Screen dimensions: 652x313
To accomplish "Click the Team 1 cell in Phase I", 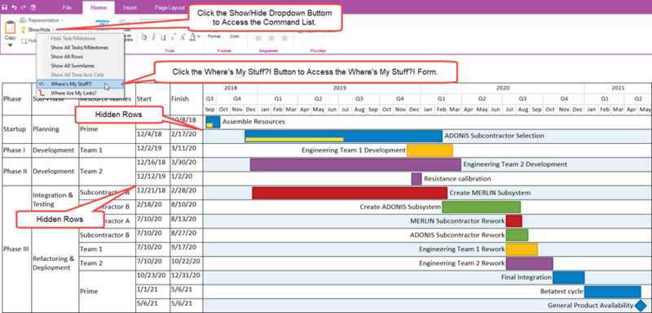I will [108, 150].
